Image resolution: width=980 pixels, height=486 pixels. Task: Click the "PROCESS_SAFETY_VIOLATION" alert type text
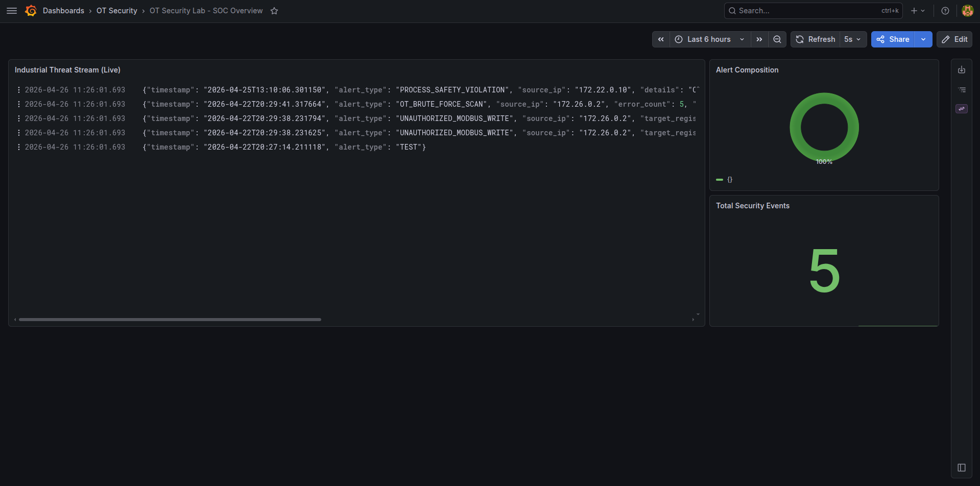coord(453,90)
